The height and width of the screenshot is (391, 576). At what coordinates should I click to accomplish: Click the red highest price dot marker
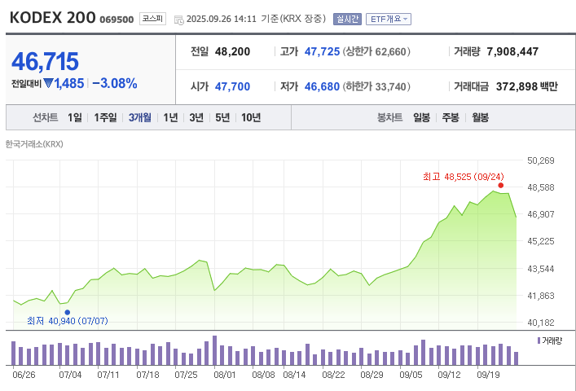tap(500, 185)
